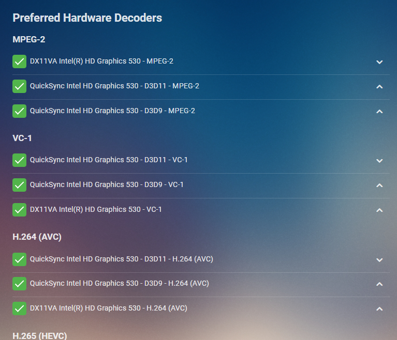Toggle QuickSync D3D9 MPEG-2 checkbox
Image resolution: width=397 pixels, height=340 pixels.
pyautogui.click(x=19, y=111)
